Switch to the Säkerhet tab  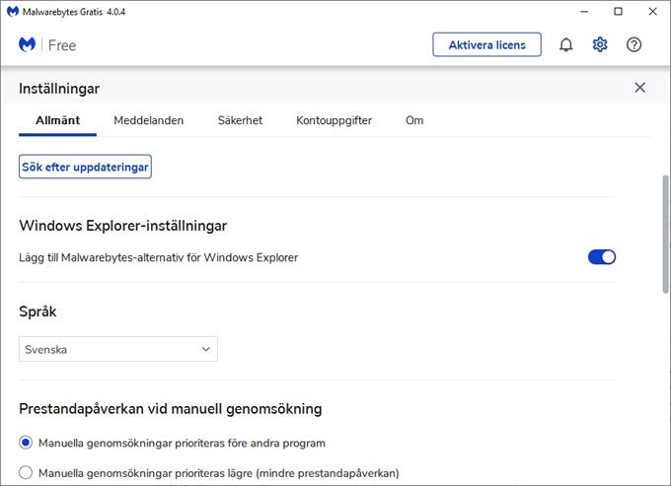click(240, 120)
